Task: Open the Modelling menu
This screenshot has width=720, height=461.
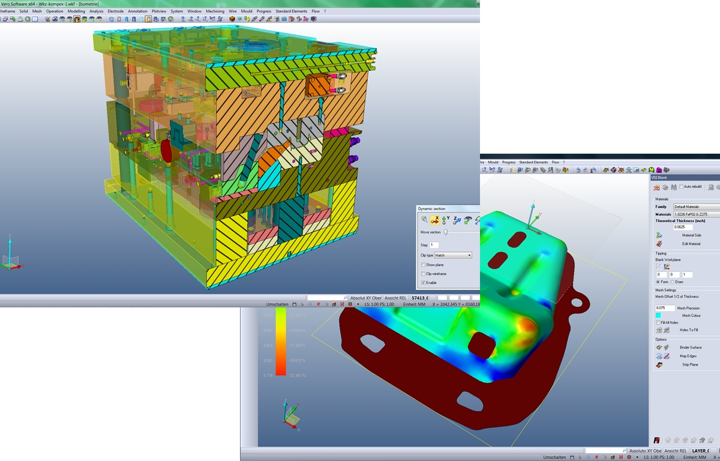Action: point(76,11)
